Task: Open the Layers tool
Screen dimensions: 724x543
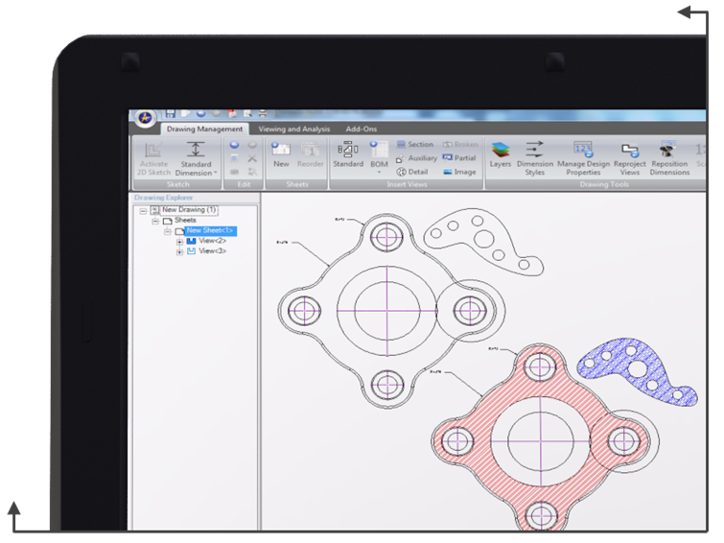Action: 500,154
